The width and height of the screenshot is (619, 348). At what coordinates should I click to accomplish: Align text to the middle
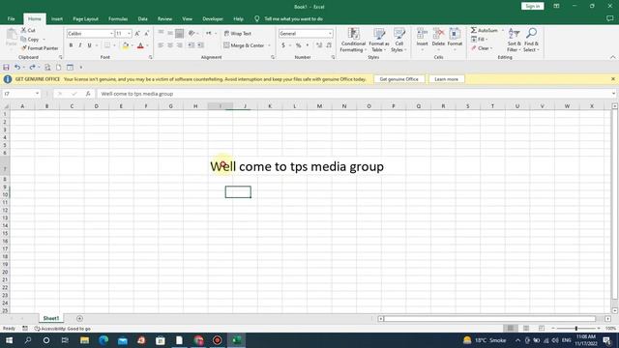170,33
